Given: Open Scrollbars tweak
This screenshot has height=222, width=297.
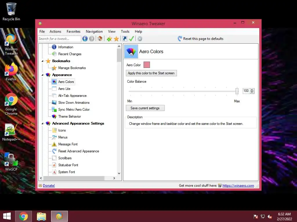Looking at the screenshot, I should (x=65, y=158).
